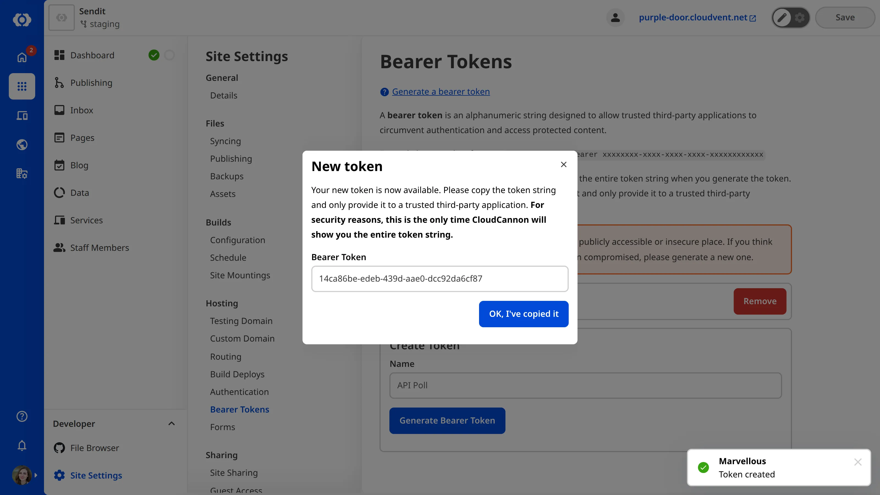Screen dimensions: 880x495
Task: Click the Bearer Token value field
Action: point(440,279)
